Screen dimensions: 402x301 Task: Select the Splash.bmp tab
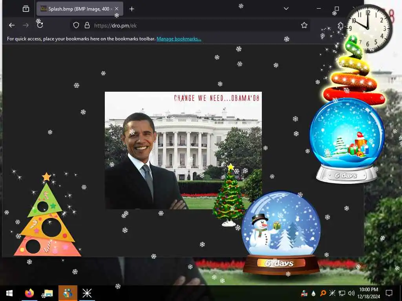pyautogui.click(x=80, y=9)
